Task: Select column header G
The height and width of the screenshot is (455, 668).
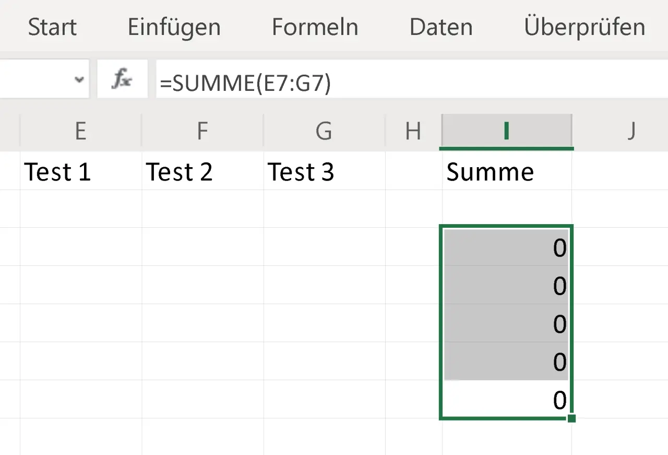Action: click(324, 131)
